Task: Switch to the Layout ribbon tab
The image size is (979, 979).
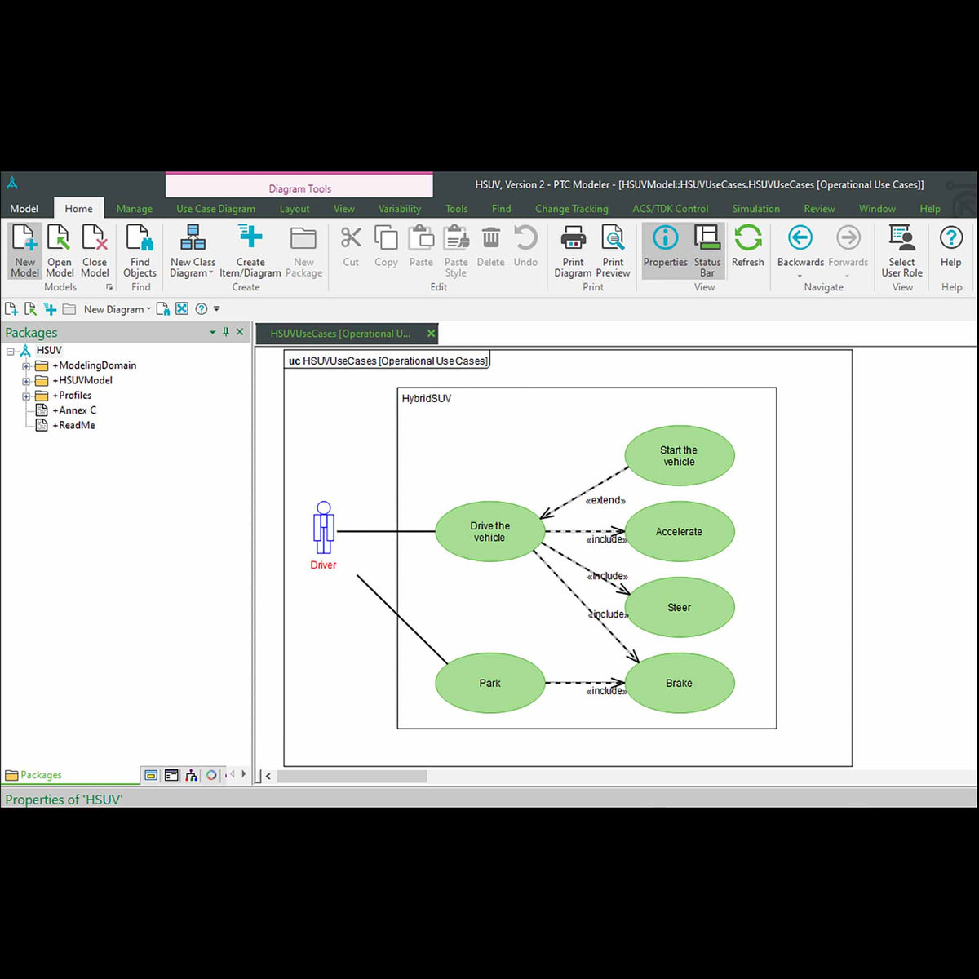Action: click(x=295, y=209)
